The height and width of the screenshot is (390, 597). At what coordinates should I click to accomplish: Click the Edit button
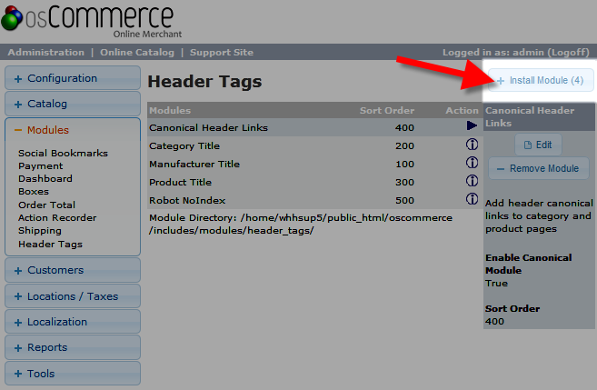point(538,145)
